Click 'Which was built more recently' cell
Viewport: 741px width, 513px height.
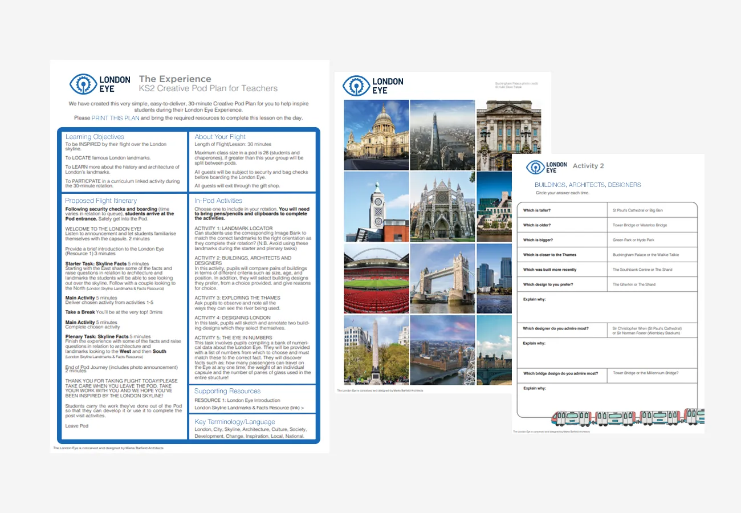(562, 270)
